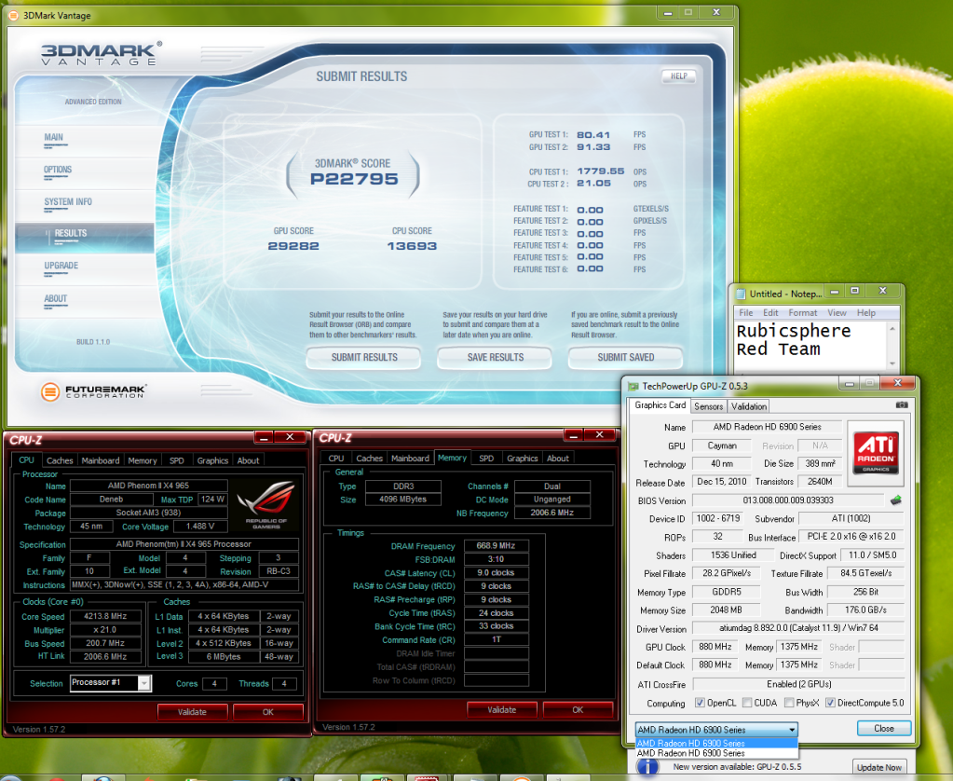Choose the non-highlighted AMD Radeon HD 6900 Series option
The image size is (953, 781).
716,753
